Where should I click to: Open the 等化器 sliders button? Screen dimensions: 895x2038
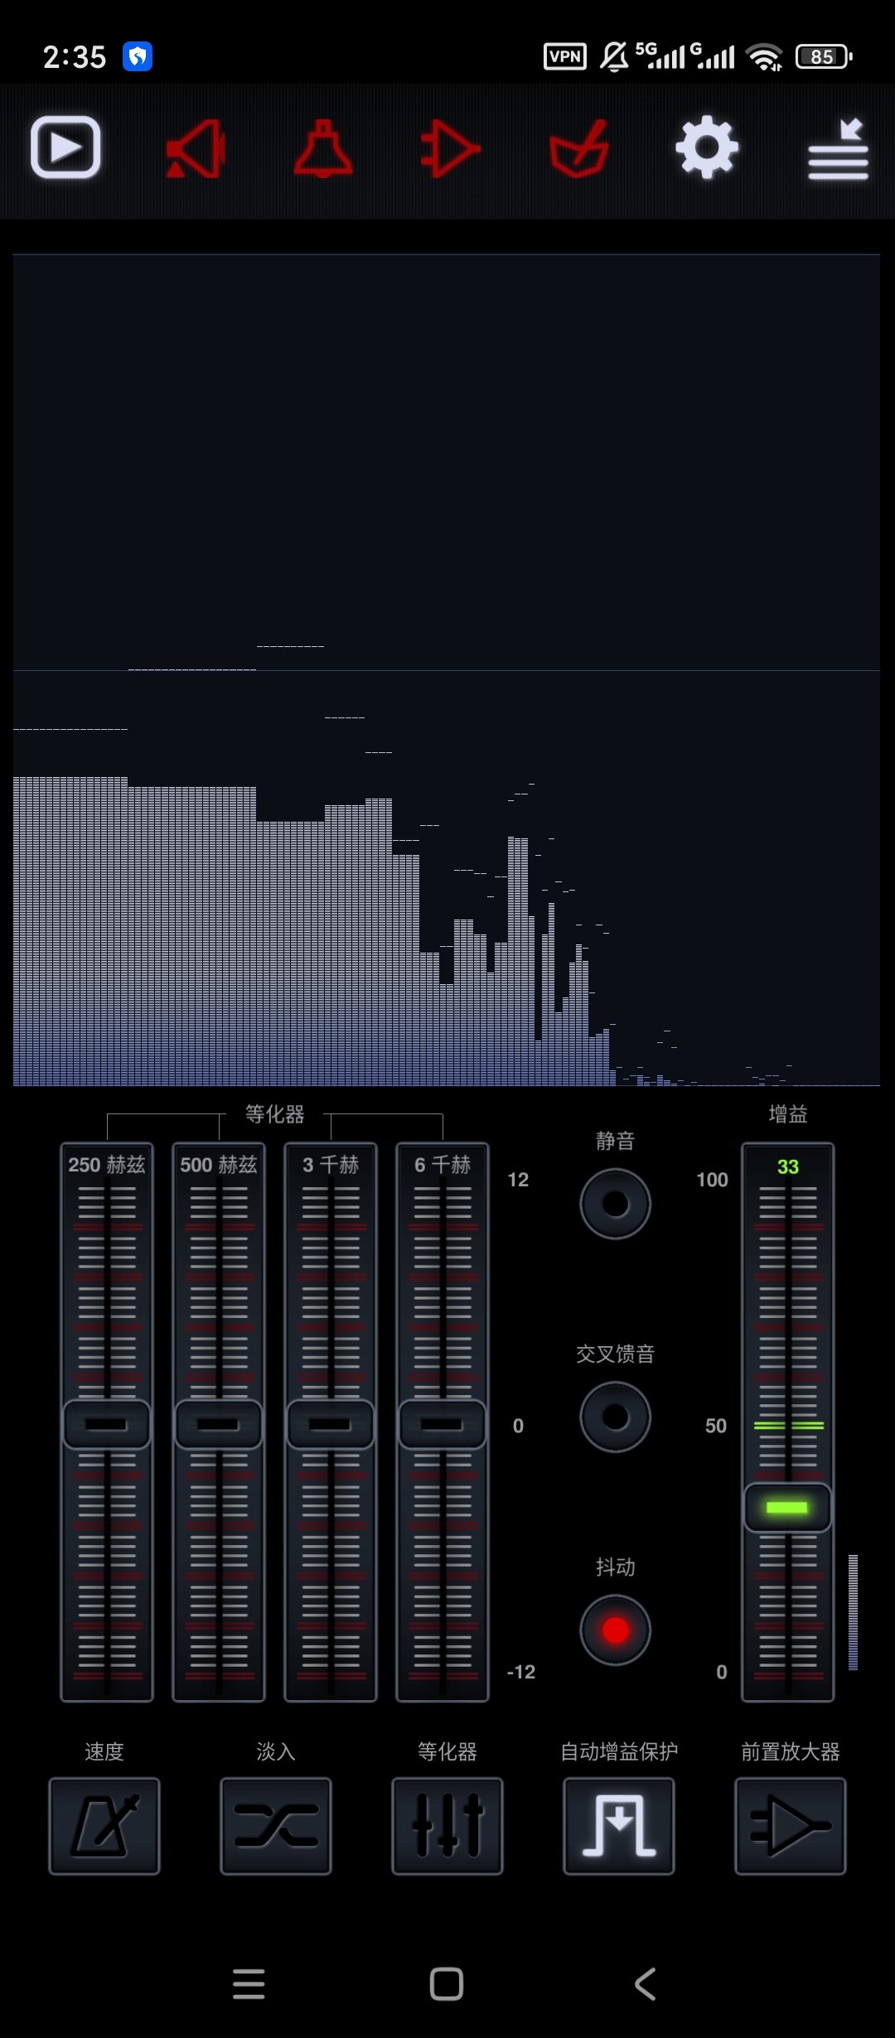click(447, 1826)
